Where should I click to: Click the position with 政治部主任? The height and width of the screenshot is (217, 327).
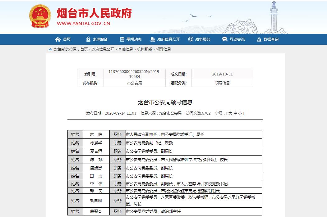click(153, 212)
